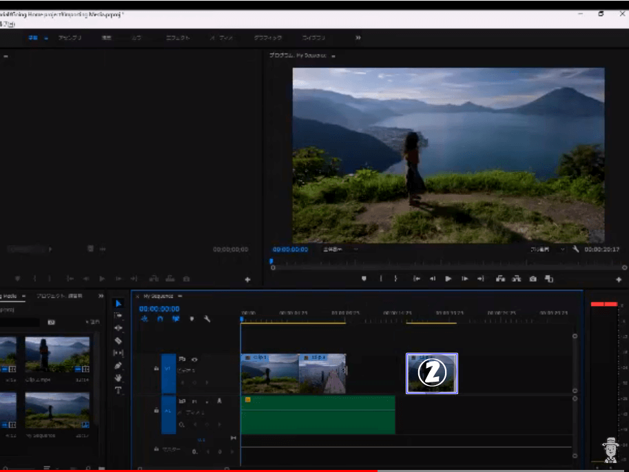
Task: Mute the A1 audio track
Action: 195,401
